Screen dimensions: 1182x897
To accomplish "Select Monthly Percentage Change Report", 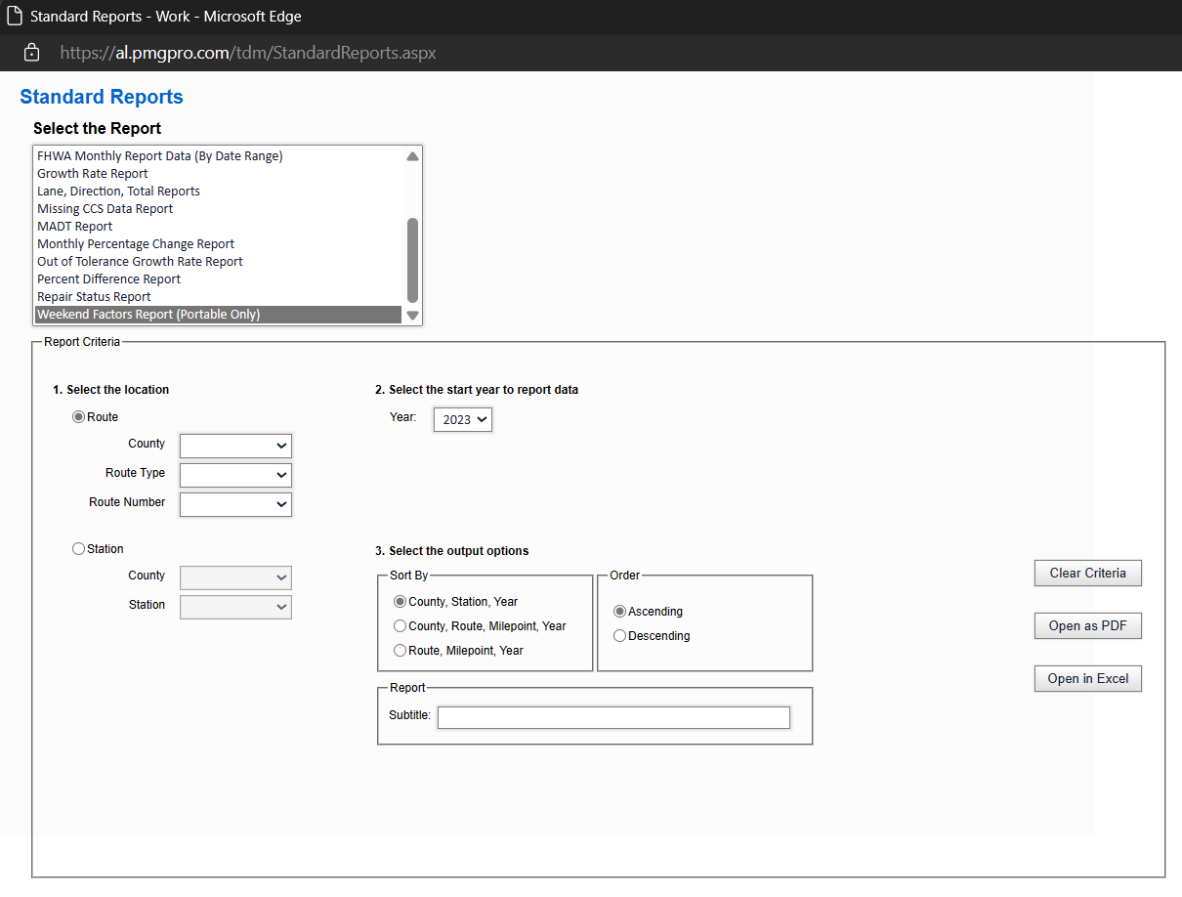I will pos(218,244).
